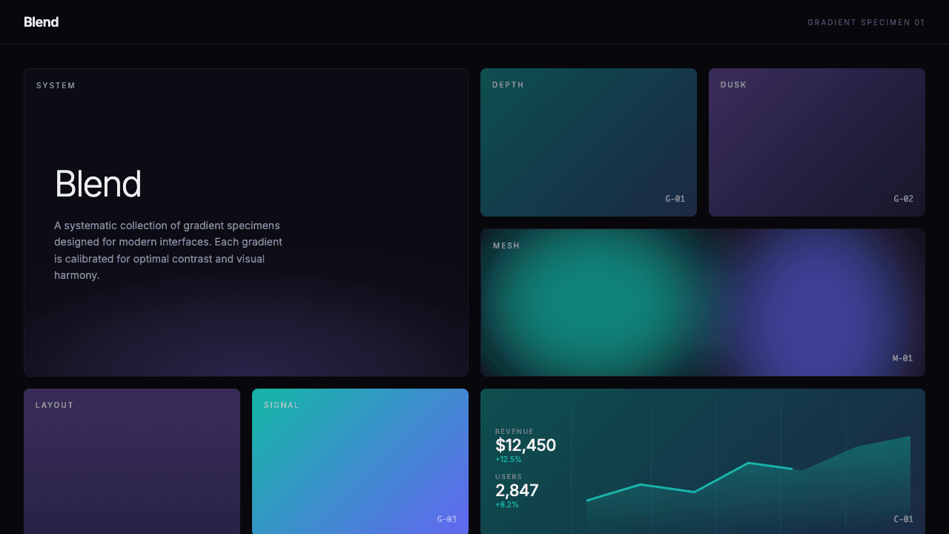
Task: Open the SYSTEM intro card label
Action: [56, 85]
